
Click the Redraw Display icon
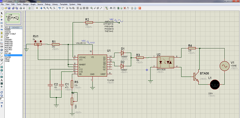coord(30,8)
